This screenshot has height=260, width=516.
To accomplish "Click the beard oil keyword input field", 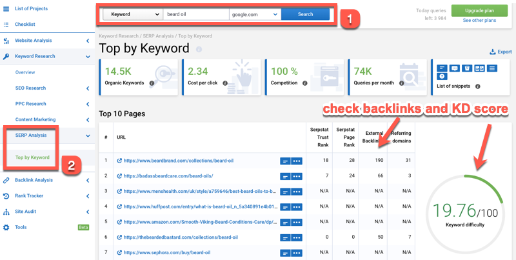I will 196,14.
